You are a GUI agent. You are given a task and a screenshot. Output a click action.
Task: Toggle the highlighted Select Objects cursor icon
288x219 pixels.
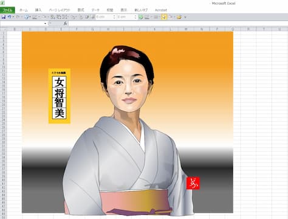click(164, 17)
